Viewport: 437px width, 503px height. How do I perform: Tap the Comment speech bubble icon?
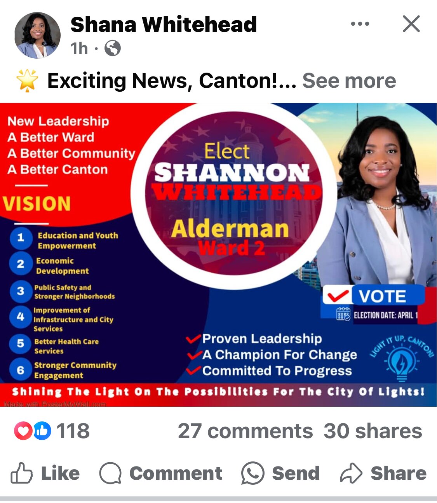click(111, 473)
